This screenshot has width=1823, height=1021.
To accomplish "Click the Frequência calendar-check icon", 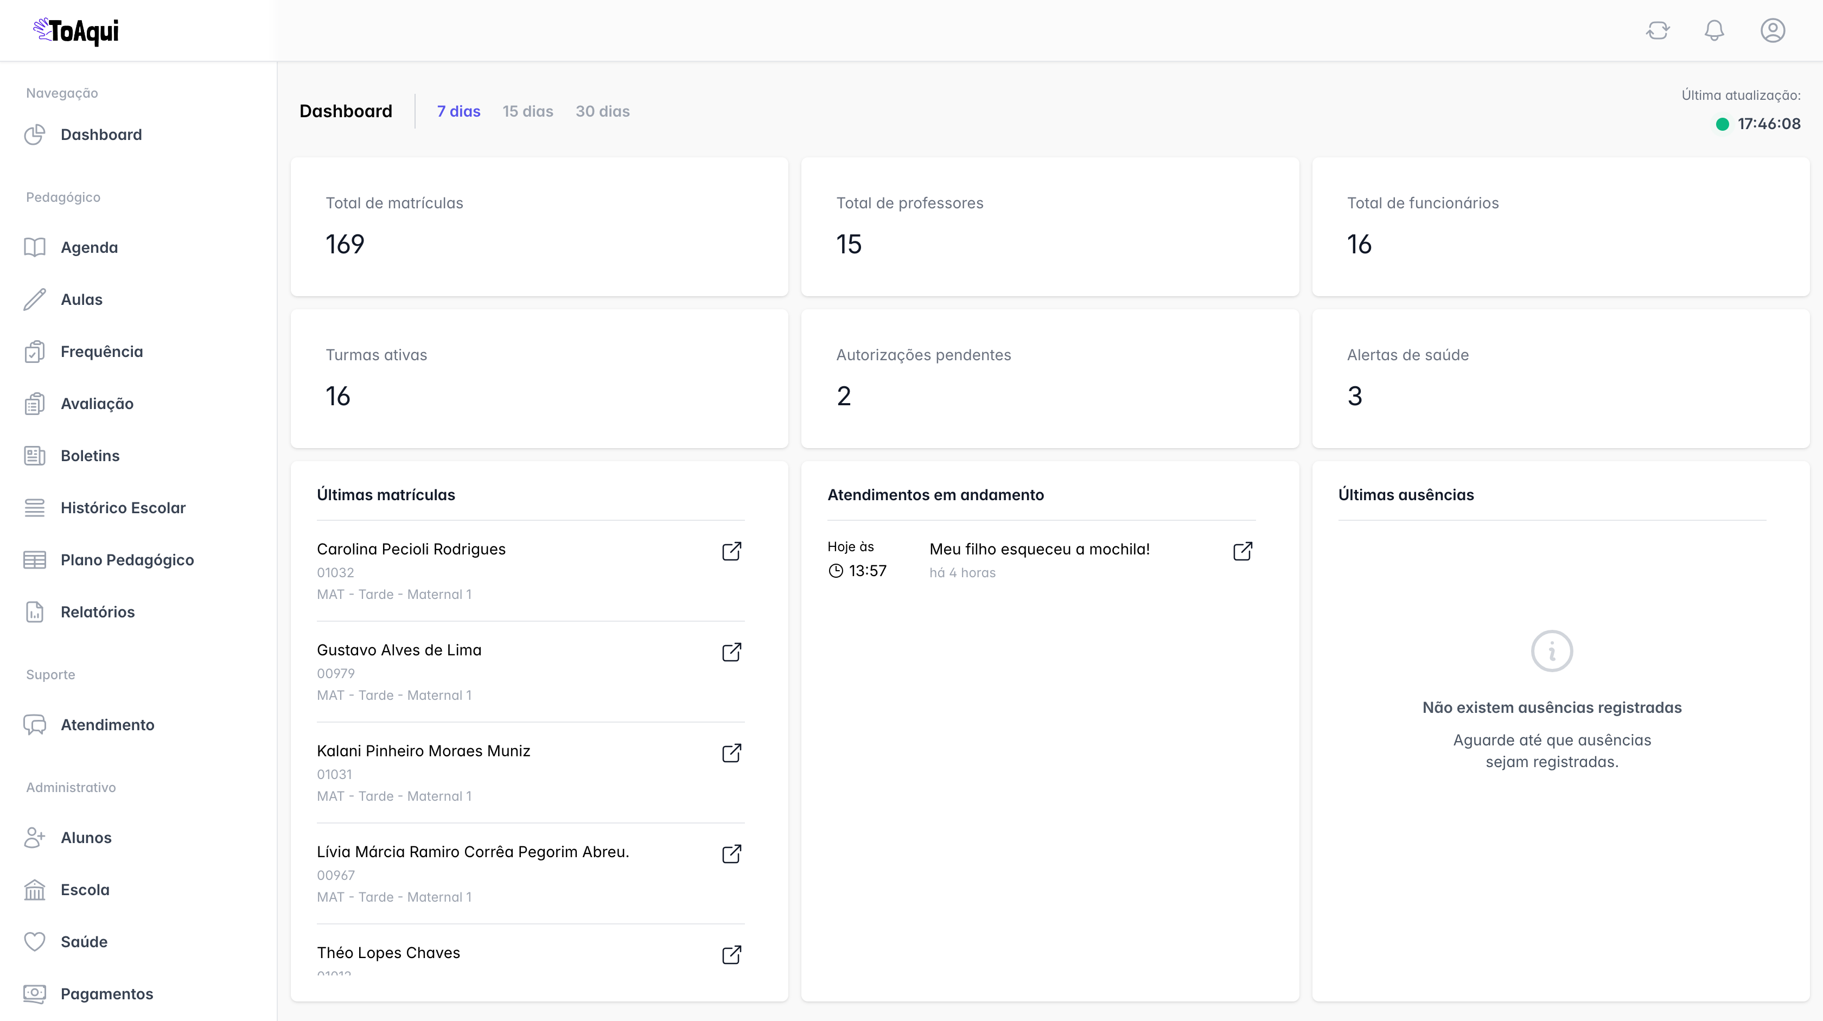I will [x=35, y=351].
